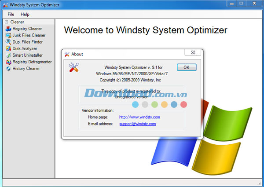Select Registry Defragmenter label
The height and width of the screenshot is (187, 264).
[x=32, y=62]
